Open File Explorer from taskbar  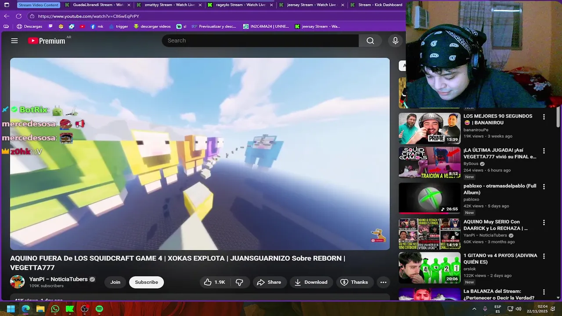point(40,309)
